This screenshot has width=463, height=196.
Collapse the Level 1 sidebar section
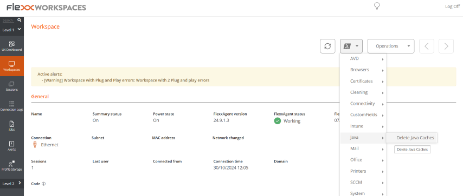12,30
